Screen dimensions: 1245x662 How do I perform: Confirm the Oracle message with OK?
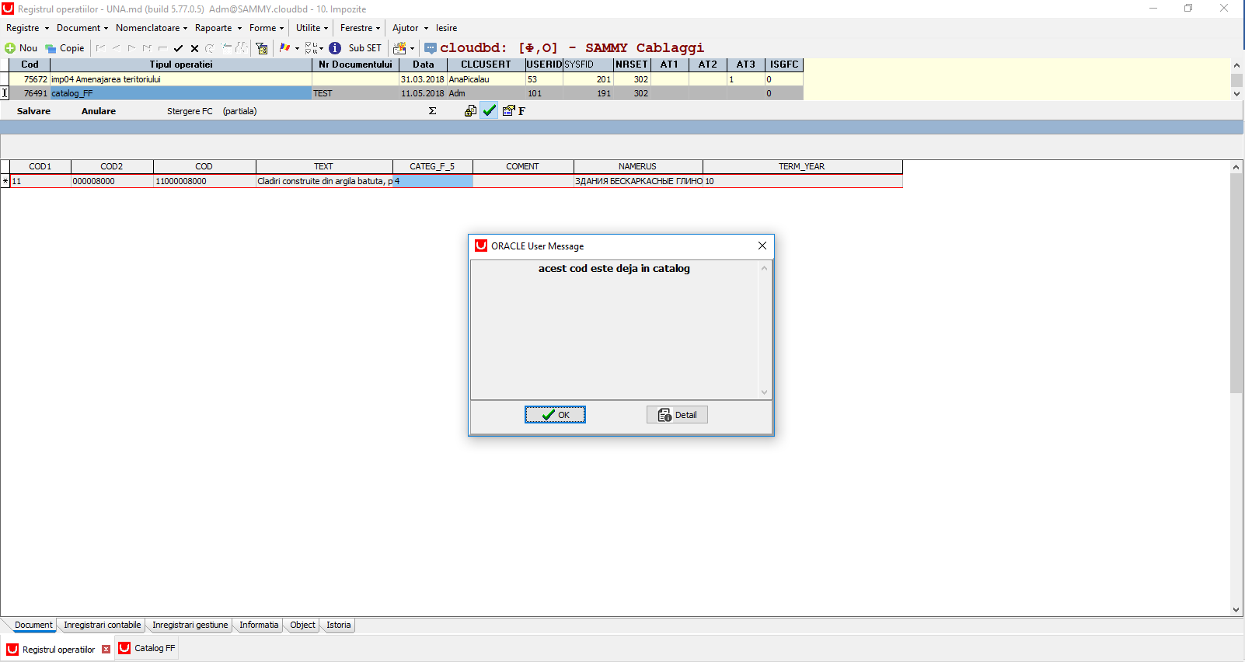pos(555,415)
